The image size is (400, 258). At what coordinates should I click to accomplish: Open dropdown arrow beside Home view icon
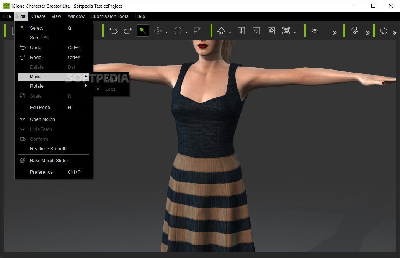tap(230, 32)
